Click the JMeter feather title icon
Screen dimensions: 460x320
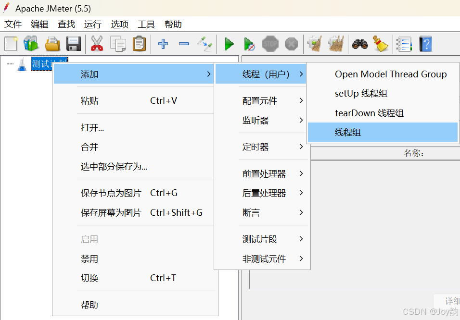[6, 8]
